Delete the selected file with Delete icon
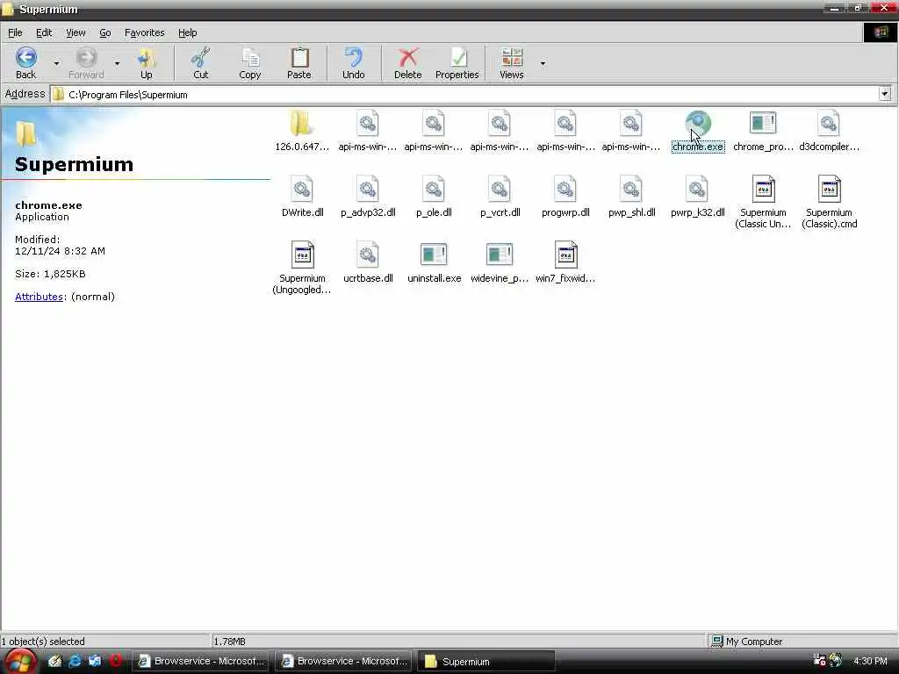899x674 pixels. coord(407,63)
